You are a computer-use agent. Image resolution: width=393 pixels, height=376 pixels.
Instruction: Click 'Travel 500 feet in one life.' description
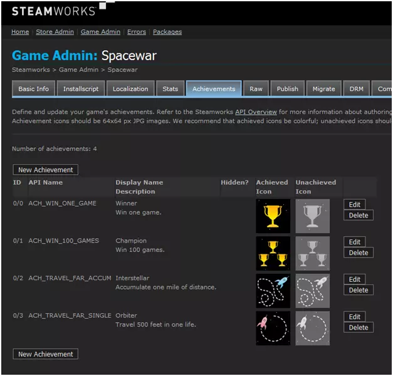[155, 325]
